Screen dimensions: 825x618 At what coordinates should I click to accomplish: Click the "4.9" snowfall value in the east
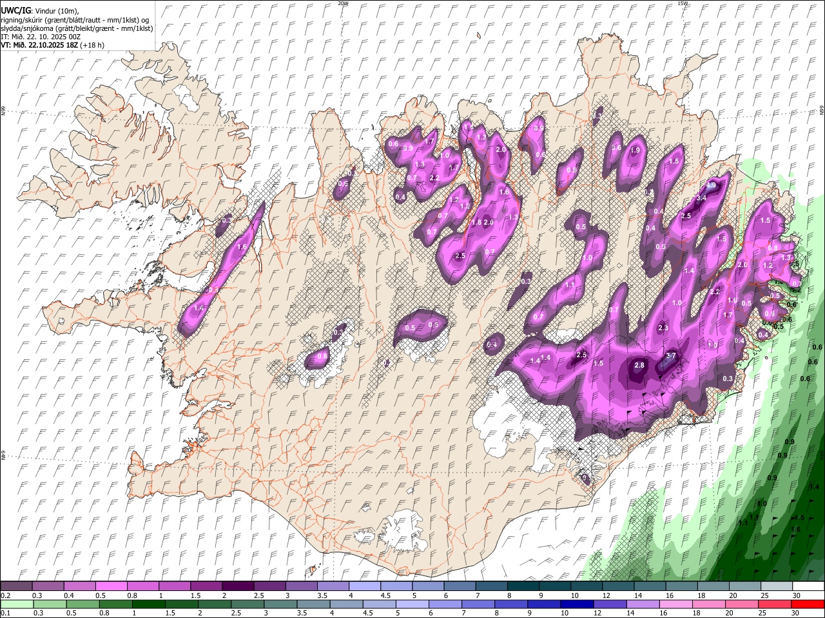[712, 185]
